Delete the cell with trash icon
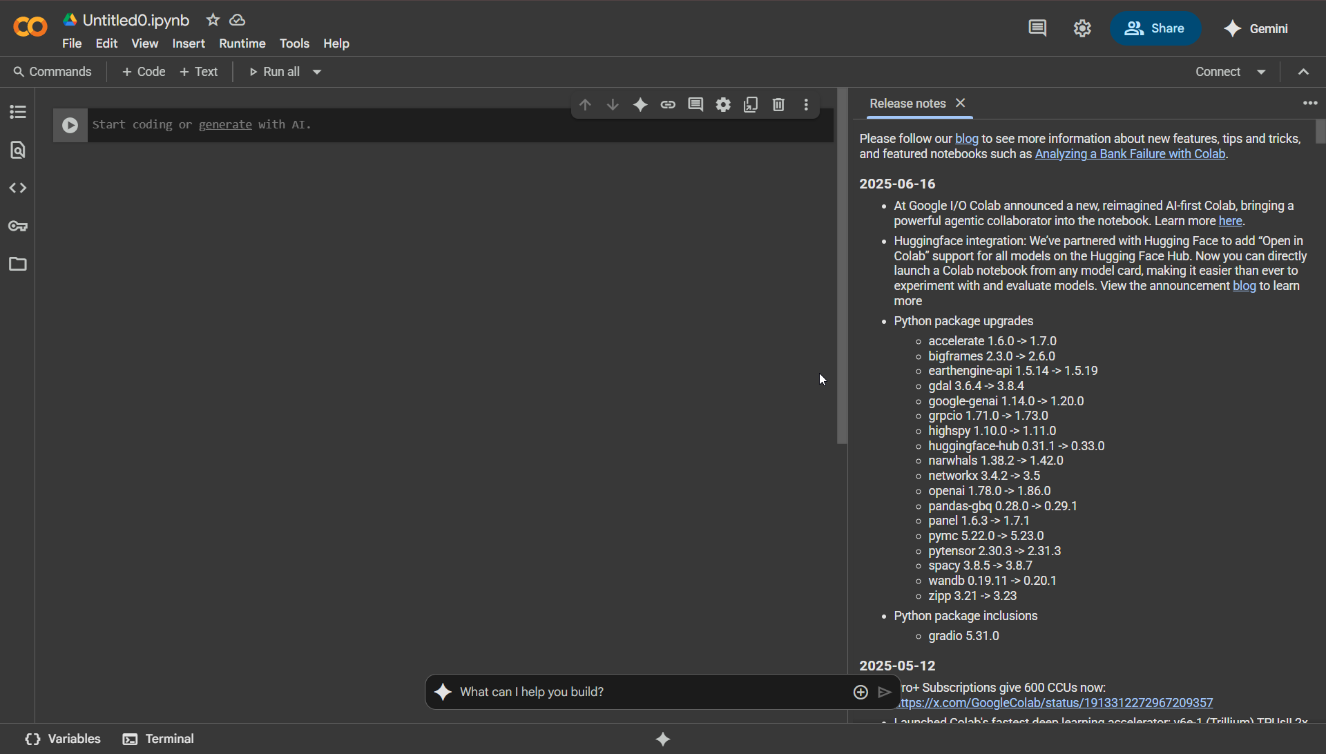 [778, 104]
